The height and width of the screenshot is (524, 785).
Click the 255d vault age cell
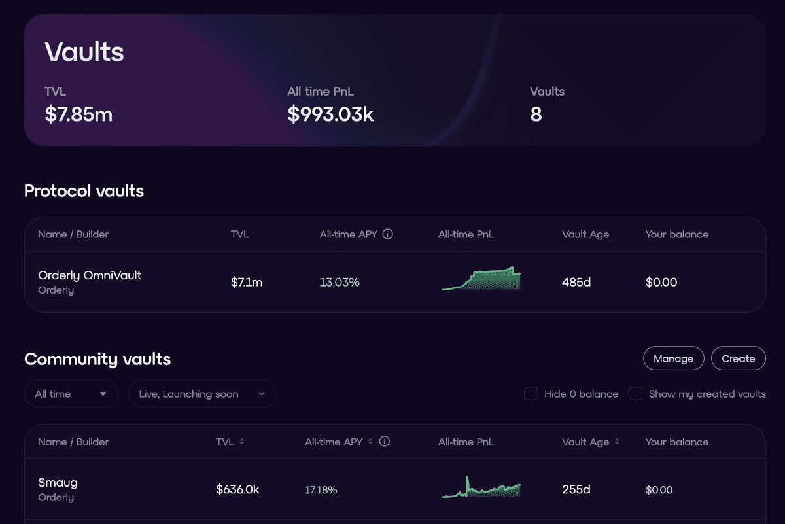coord(576,490)
